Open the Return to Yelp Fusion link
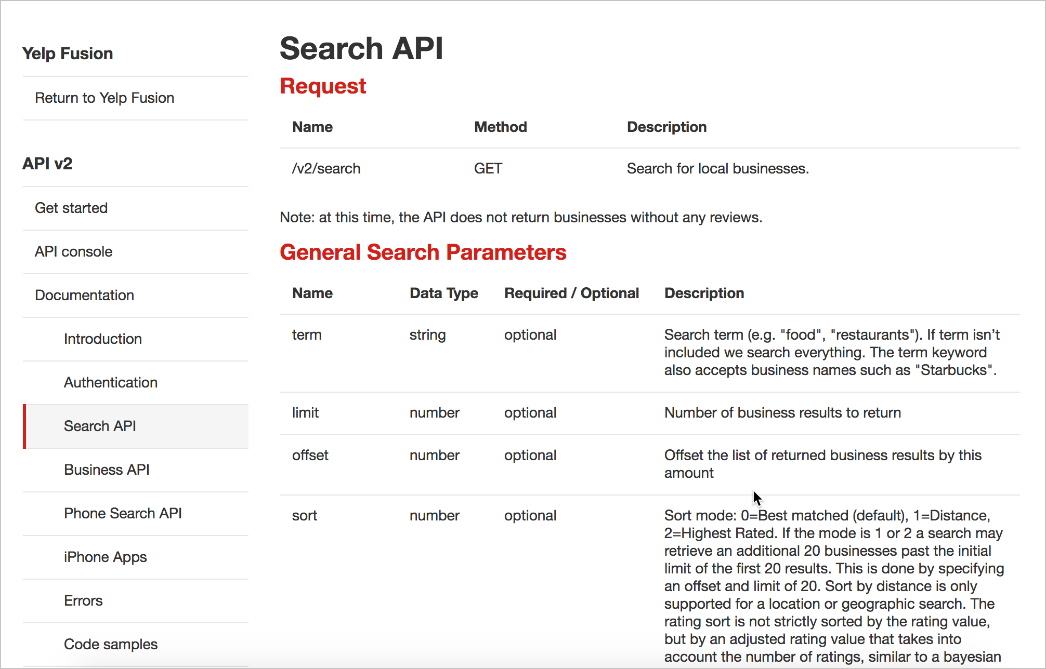This screenshot has width=1046, height=669. pyautogui.click(x=104, y=98)
